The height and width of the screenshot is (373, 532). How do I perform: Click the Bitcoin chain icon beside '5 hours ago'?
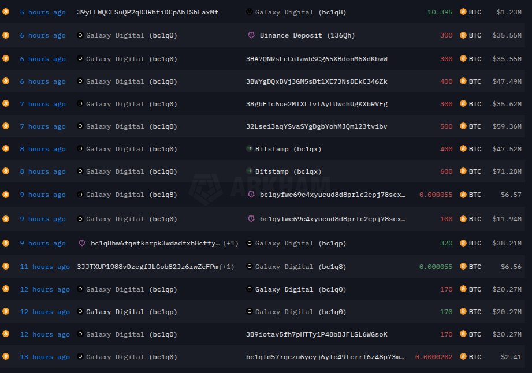6,12
